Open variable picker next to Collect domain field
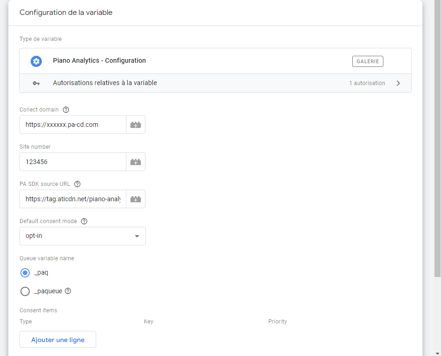This screenshot has width=441, height=356. pyautogui.click(x=136, y=124)
